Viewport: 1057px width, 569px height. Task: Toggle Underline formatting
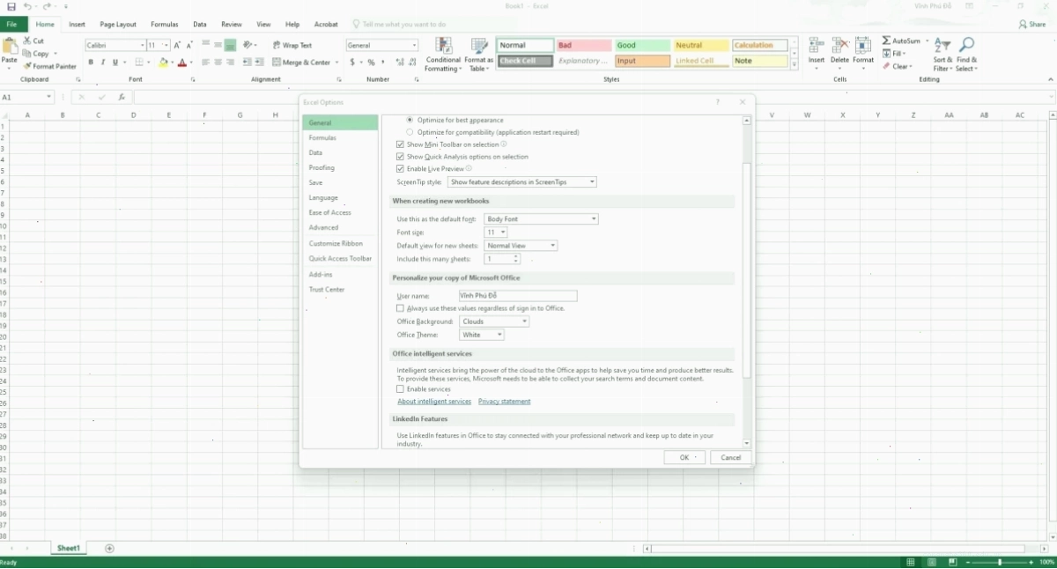[x=115, y=63]
